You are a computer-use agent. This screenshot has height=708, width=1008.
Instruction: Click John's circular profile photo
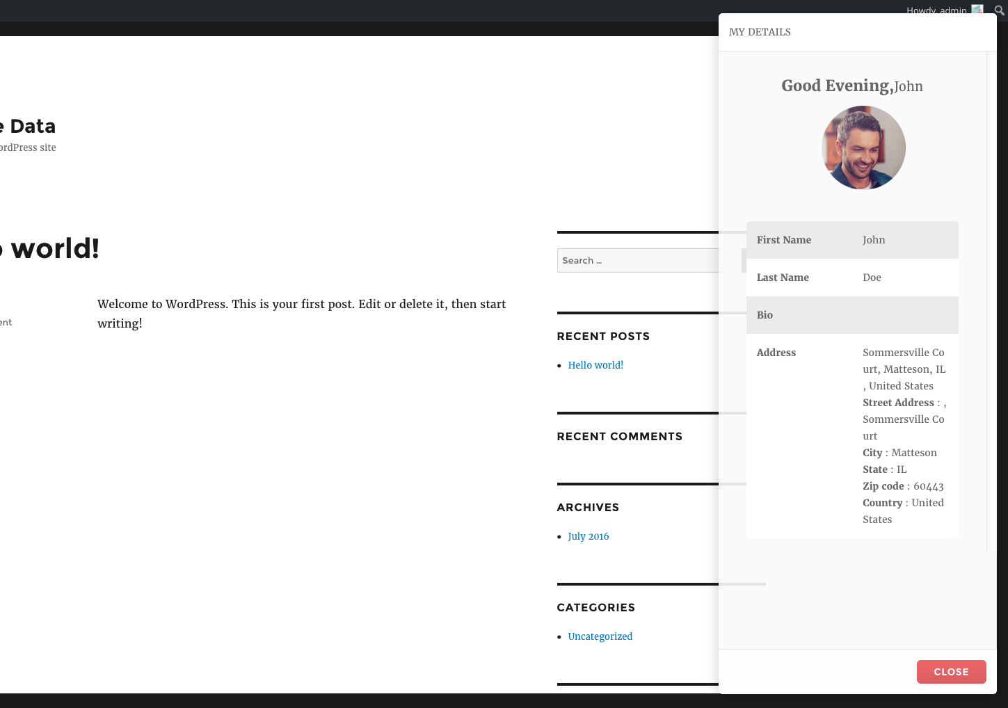[x=863, y=147]
